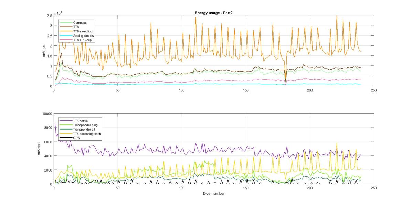
Task: Click the 100 tick on the top plot x-axis
Action: tap(182, 90)
